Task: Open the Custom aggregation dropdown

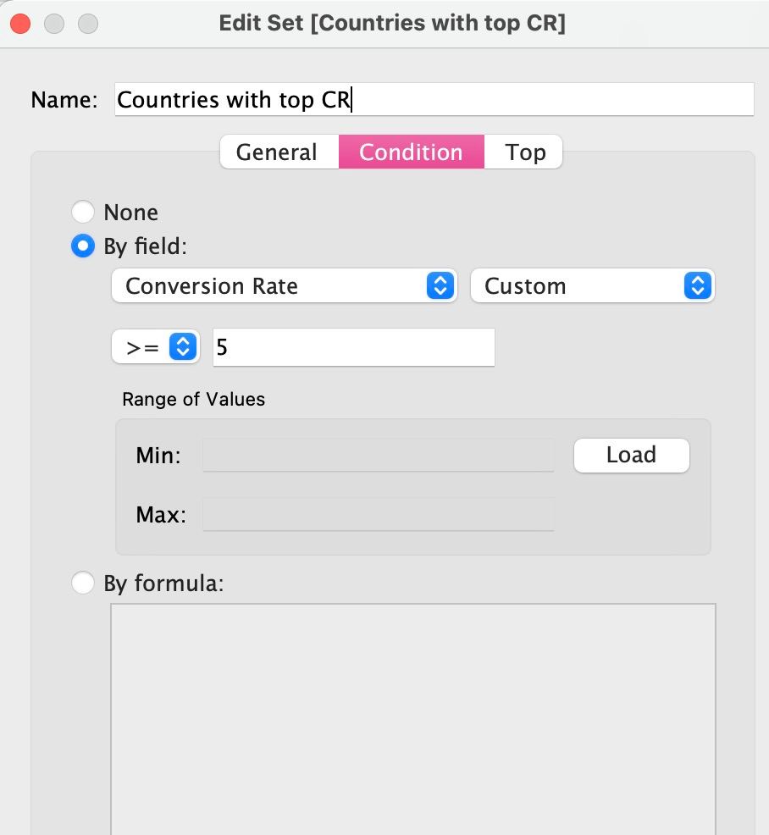Action: (x=592, y=286)
